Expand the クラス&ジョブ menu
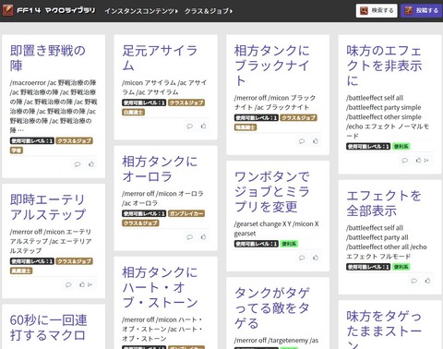Image resolution: width=443 pixels, height=349 pixels. [209, 11]
